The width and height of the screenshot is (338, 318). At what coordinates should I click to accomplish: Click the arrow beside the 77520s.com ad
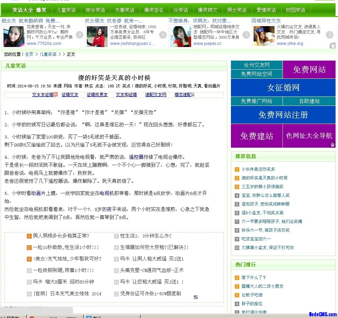pyautogui.click(x=80, y=35)
